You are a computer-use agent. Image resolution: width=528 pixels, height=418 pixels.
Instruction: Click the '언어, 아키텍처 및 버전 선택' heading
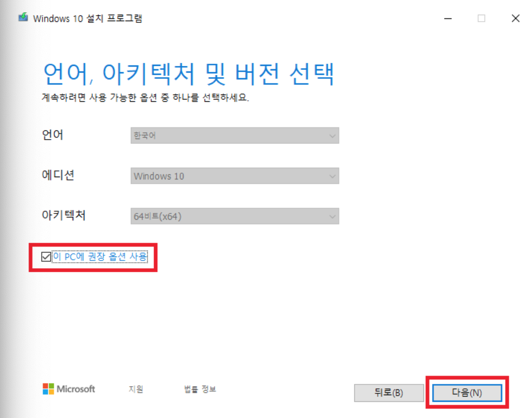(188, 74)
